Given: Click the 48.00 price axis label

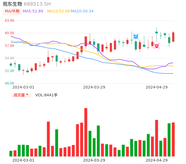Looking at the screenshot, I should click(x=9, y=83).
